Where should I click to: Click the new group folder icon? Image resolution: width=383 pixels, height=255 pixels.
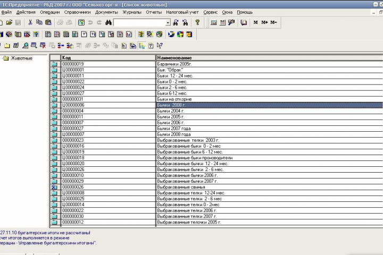point(7,46)
